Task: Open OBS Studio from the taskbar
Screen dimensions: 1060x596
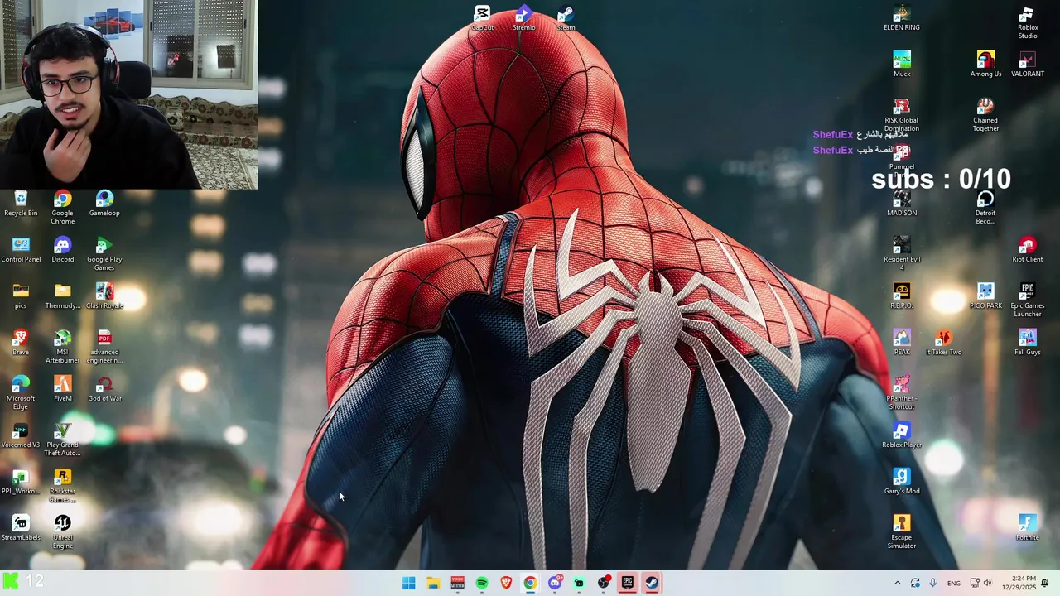Action: (604, 583)
